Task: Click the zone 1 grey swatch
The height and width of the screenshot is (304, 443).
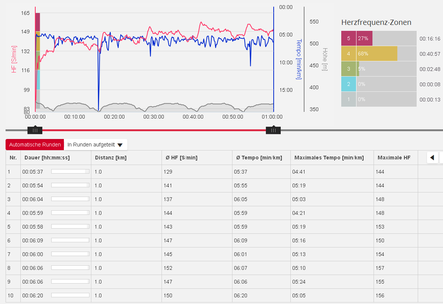Action: pos(348,100)
